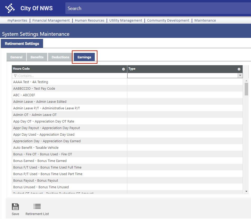Click the scroll down arrow of list

click(x=246, y=191)
